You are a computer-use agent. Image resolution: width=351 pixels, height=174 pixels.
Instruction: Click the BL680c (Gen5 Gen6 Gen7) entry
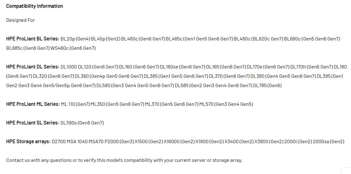coord(312,39)
